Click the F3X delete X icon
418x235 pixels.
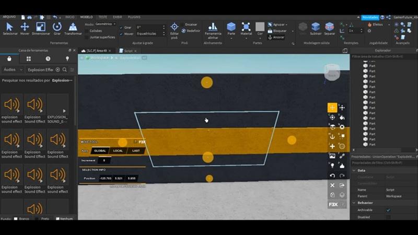click(x=332, y=185)
